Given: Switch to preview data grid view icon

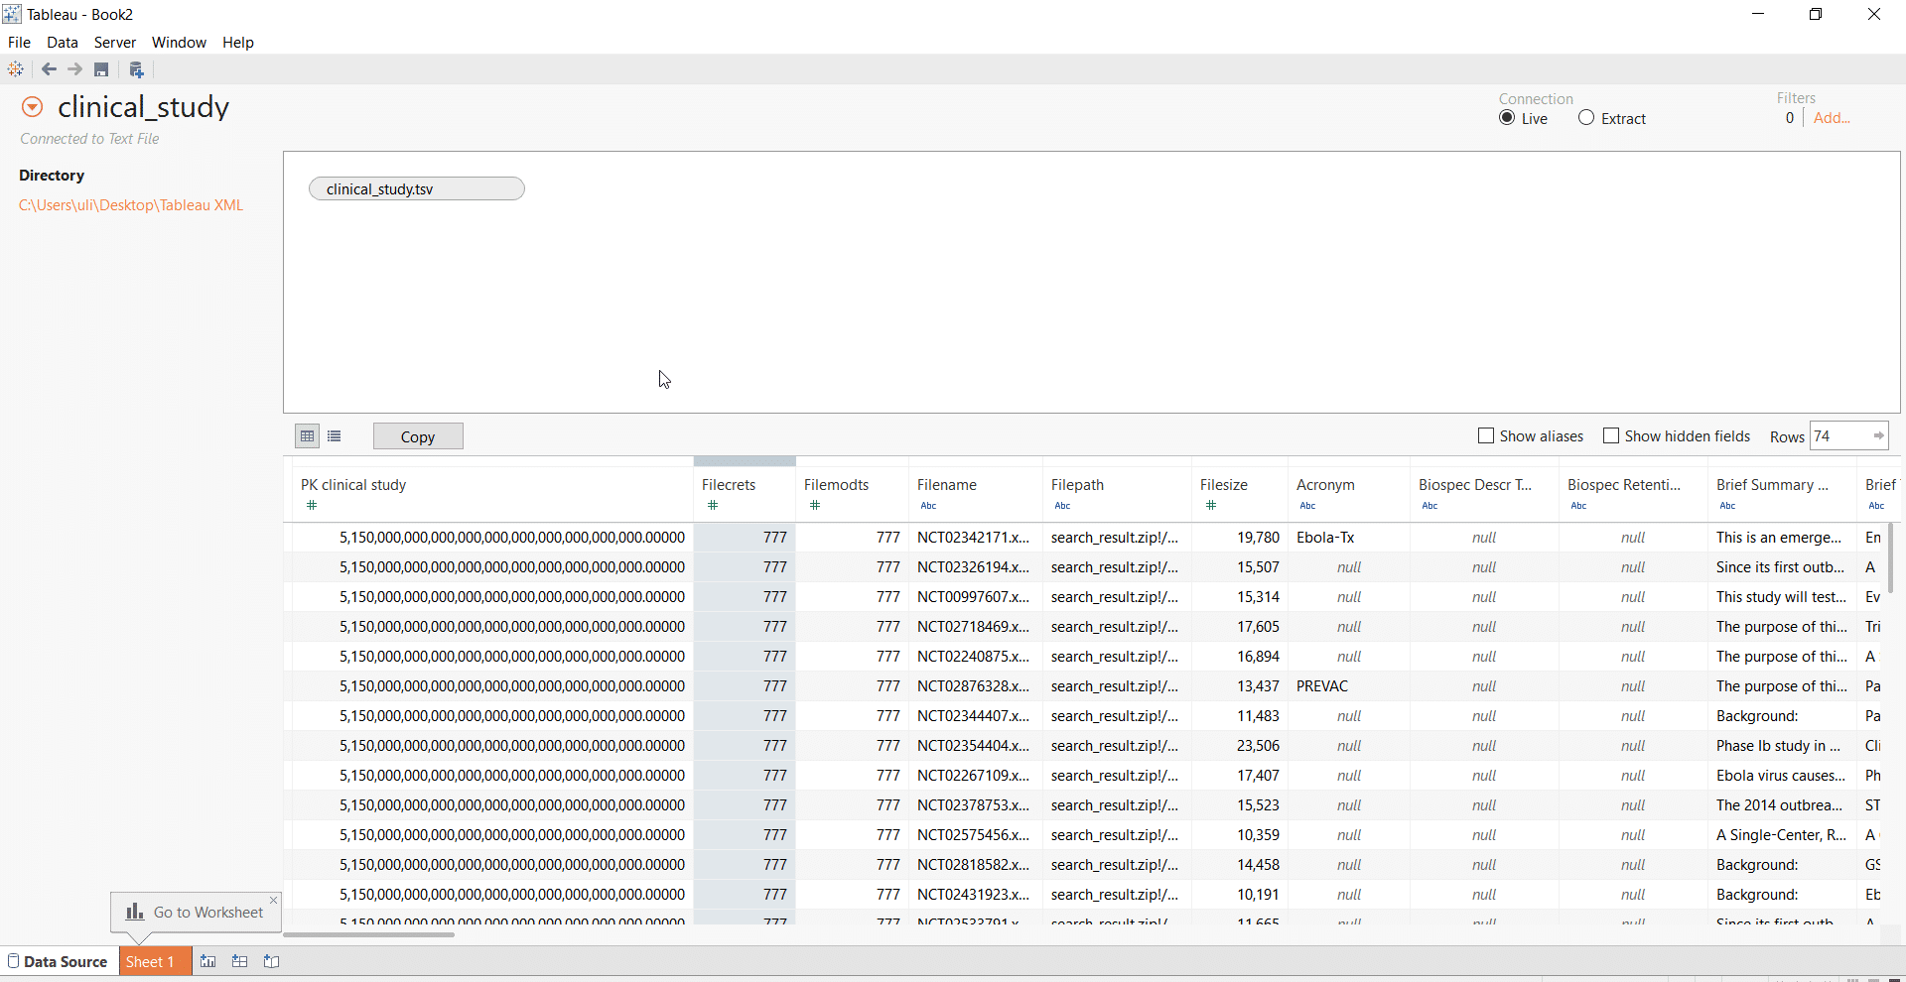Looking at the screenshot, I should tap(308, 436).
